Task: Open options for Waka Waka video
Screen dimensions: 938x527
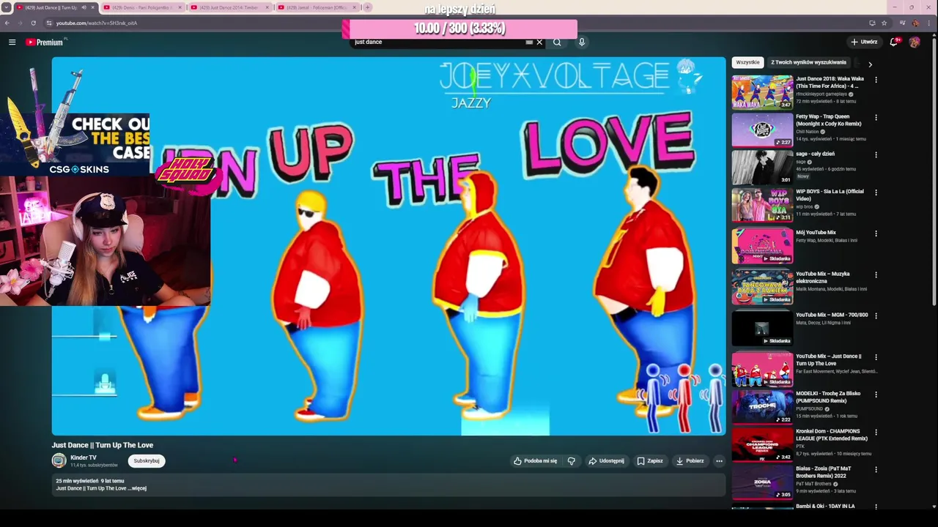Action: tap(876, 80)
